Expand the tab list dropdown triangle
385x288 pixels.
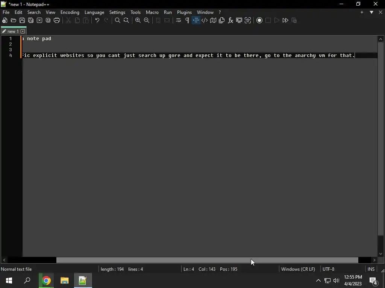coord(371,12)
